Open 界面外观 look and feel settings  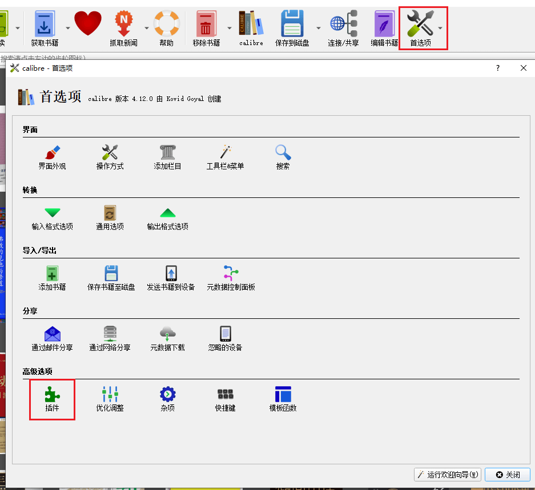coord(52,158)
